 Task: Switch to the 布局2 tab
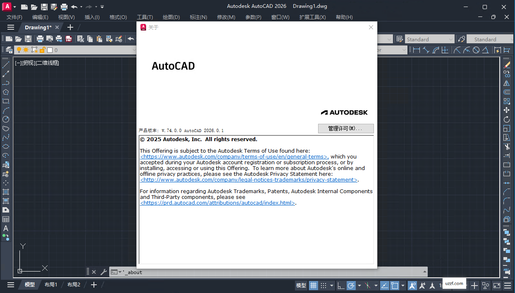73,284
